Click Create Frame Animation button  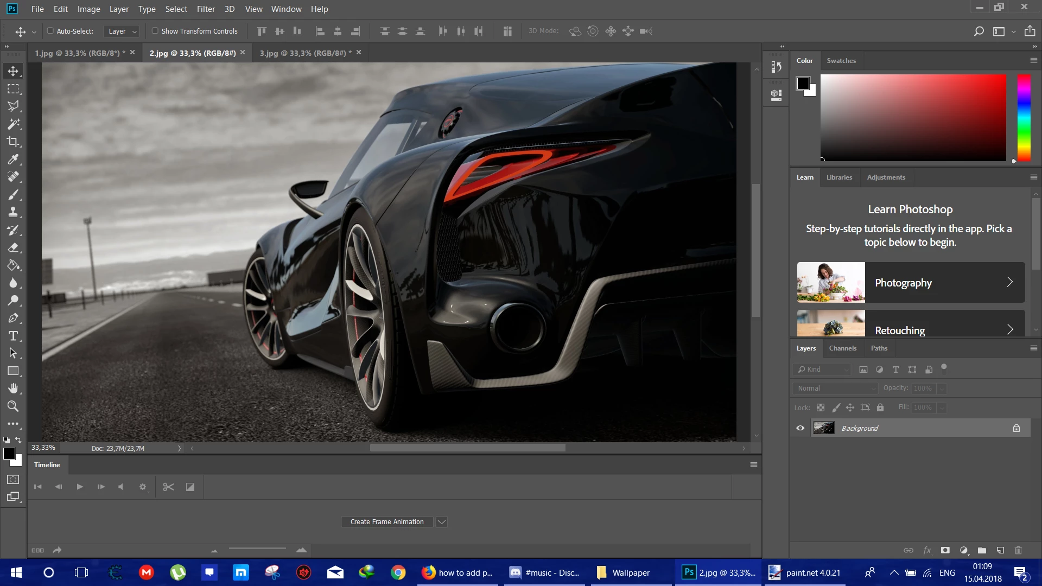pyautogui.click(x=387, y=522)
